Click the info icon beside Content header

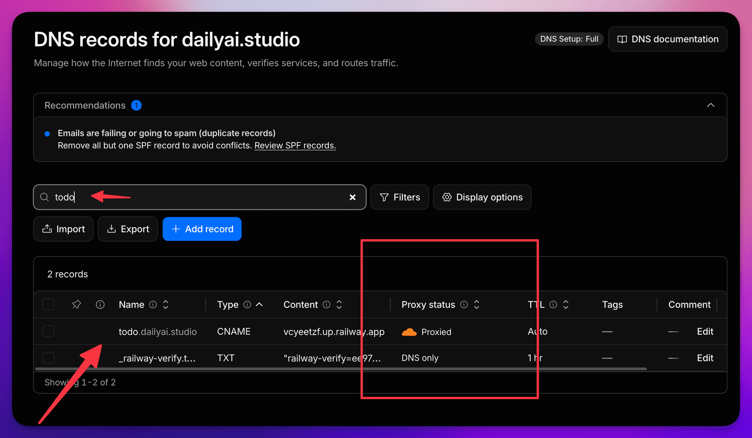pos(327,305)
